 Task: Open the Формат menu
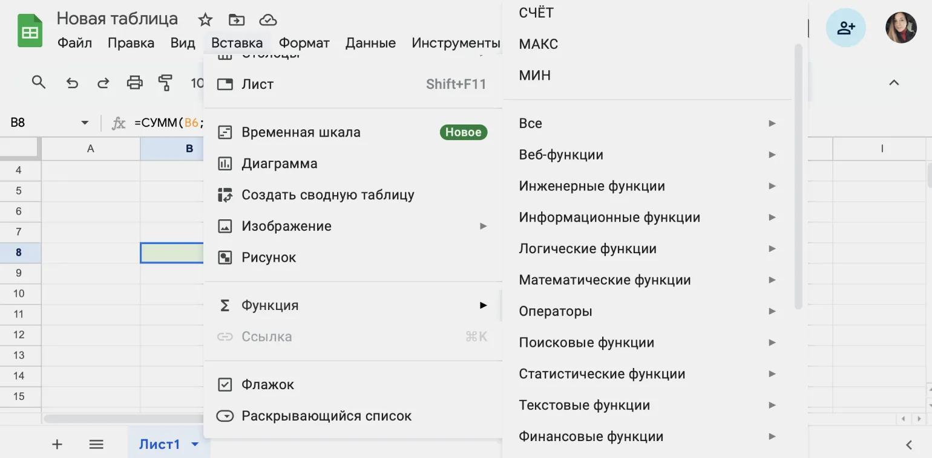tap(304, 43)
